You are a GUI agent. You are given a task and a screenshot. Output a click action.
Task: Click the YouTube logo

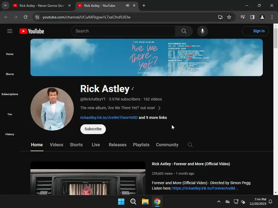click(x=32, y=31)
